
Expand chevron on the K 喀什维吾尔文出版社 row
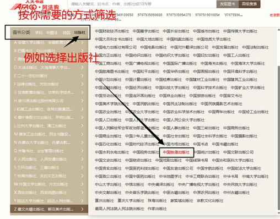[x=82, y=118]
